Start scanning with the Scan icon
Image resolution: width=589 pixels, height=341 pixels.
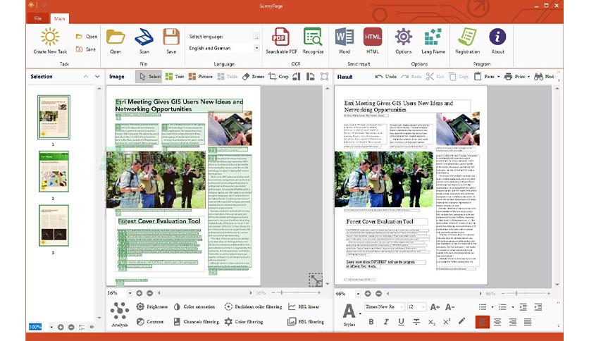pos(144,37)
